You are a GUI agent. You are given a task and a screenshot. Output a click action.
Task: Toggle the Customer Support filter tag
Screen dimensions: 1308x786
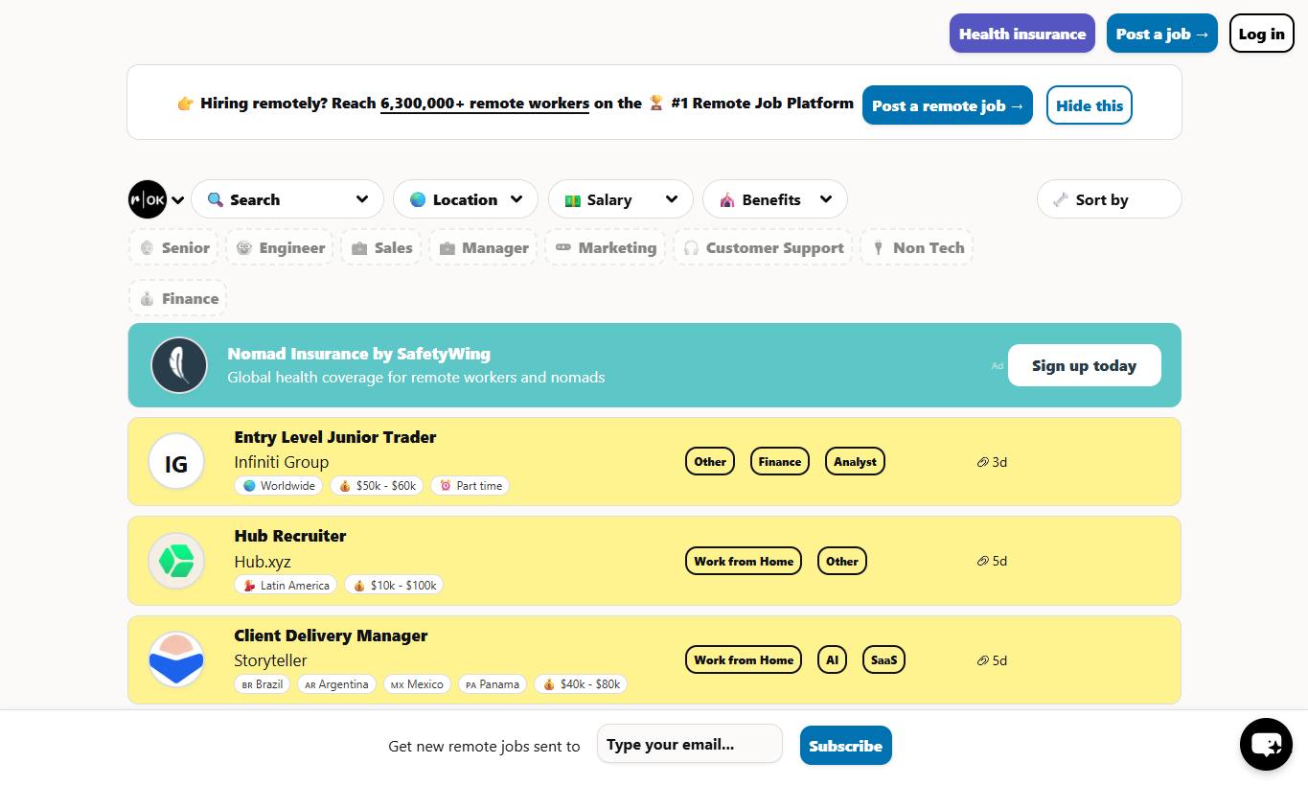pyautogui.click(x=763, y=247)
